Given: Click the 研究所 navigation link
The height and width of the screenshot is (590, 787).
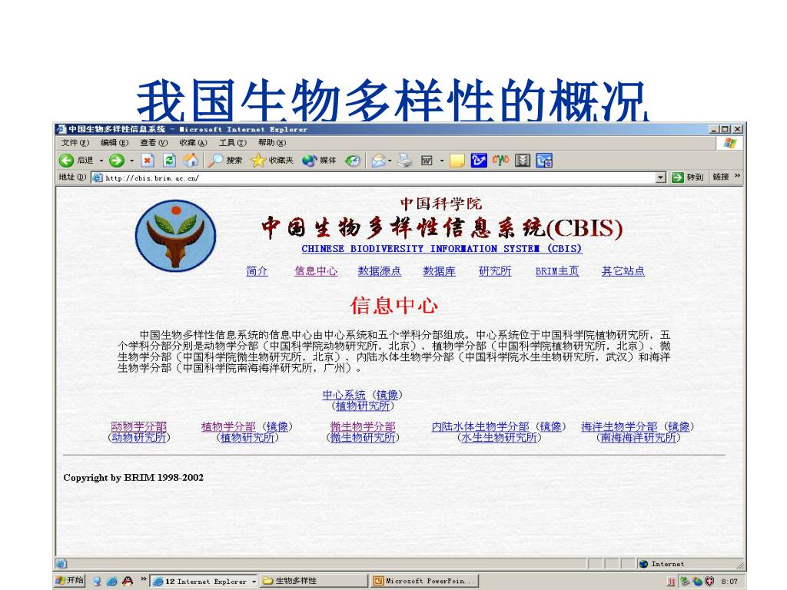Looking at the screenshot, I should (x=495, y=271).
